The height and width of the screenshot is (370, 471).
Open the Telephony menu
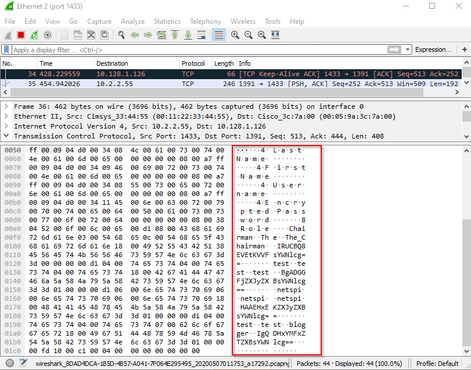coord(205,21)
